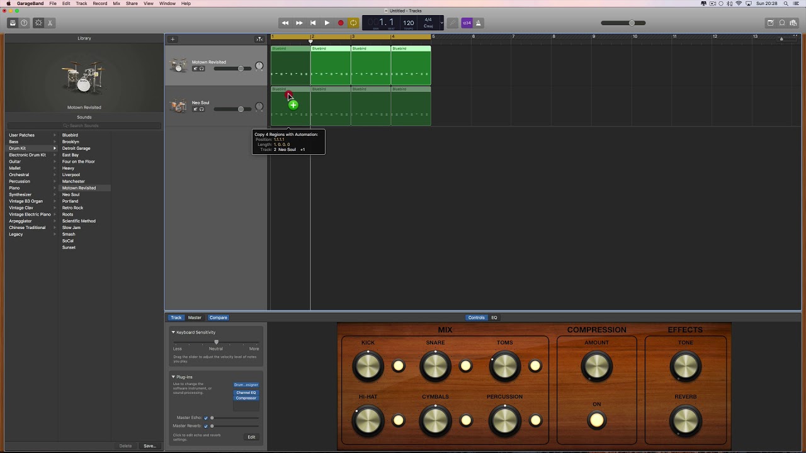Switch to the EQ tab

tap(494, 318)
